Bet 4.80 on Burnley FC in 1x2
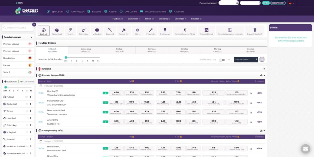 116,93
